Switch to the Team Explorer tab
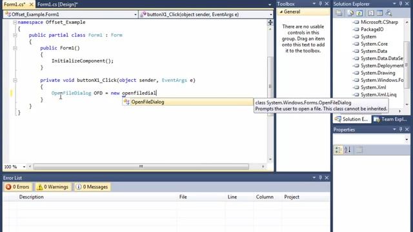The width and height of the screenshot is (413, 232). [x=390, y=119]
